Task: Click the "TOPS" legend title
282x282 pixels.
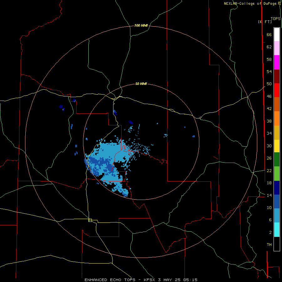Action: coord(275,19)
